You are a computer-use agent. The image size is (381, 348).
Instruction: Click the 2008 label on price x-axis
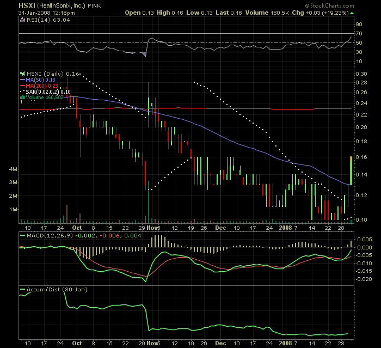(285, 228)
